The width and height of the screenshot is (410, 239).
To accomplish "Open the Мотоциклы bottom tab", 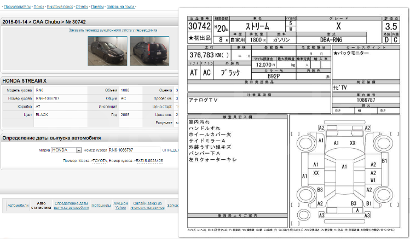I will pos(101,205).
